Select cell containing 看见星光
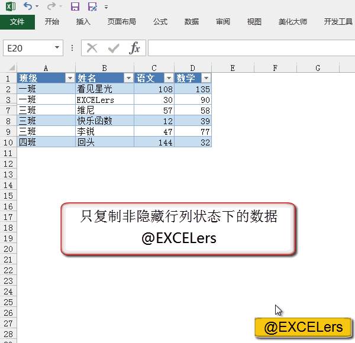355x343 pixels. [x=104, y=89]
